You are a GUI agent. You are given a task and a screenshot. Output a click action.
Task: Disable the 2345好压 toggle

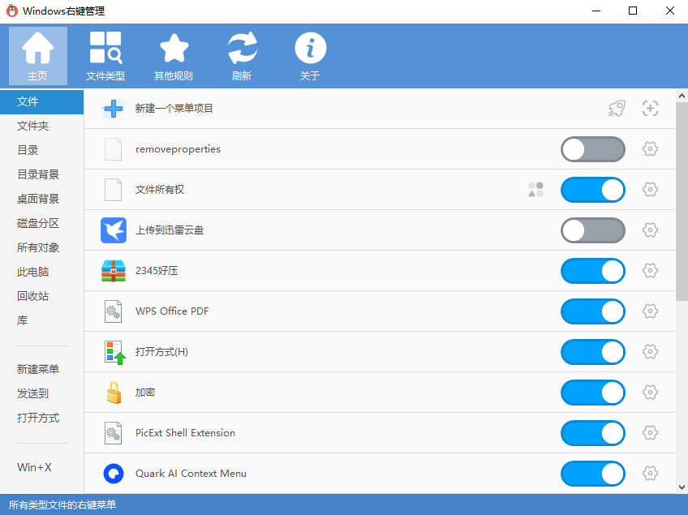[593, 271]
